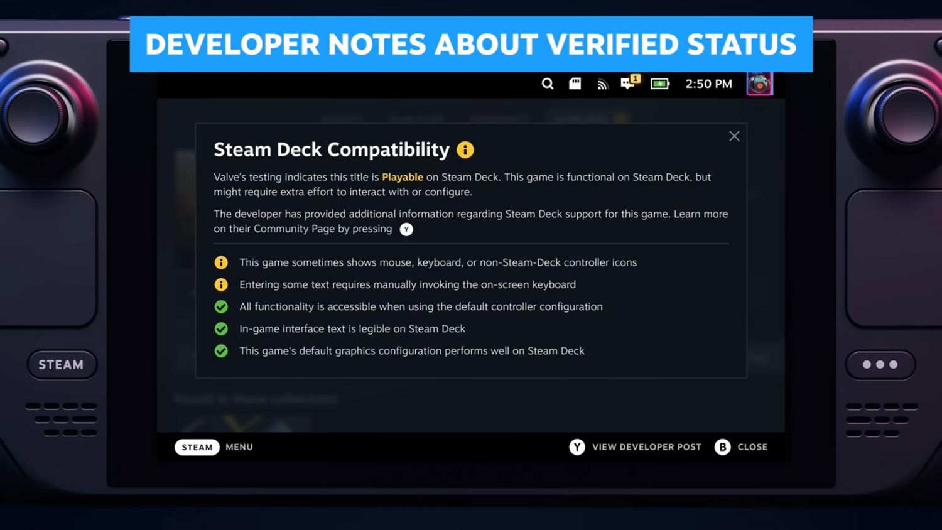
Task: Click green checkmark for default controller configuration
Action: 221,306
